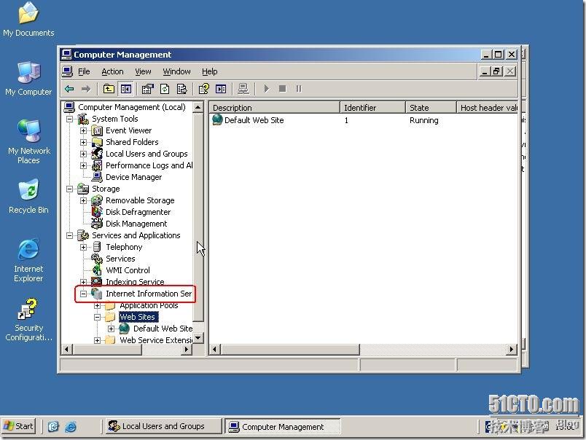Click the action pane toolbar icon beside Help
586x440 pixels.
221,89
